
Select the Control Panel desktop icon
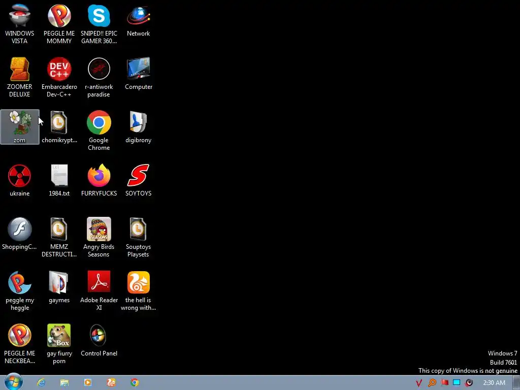click(99, 341)
